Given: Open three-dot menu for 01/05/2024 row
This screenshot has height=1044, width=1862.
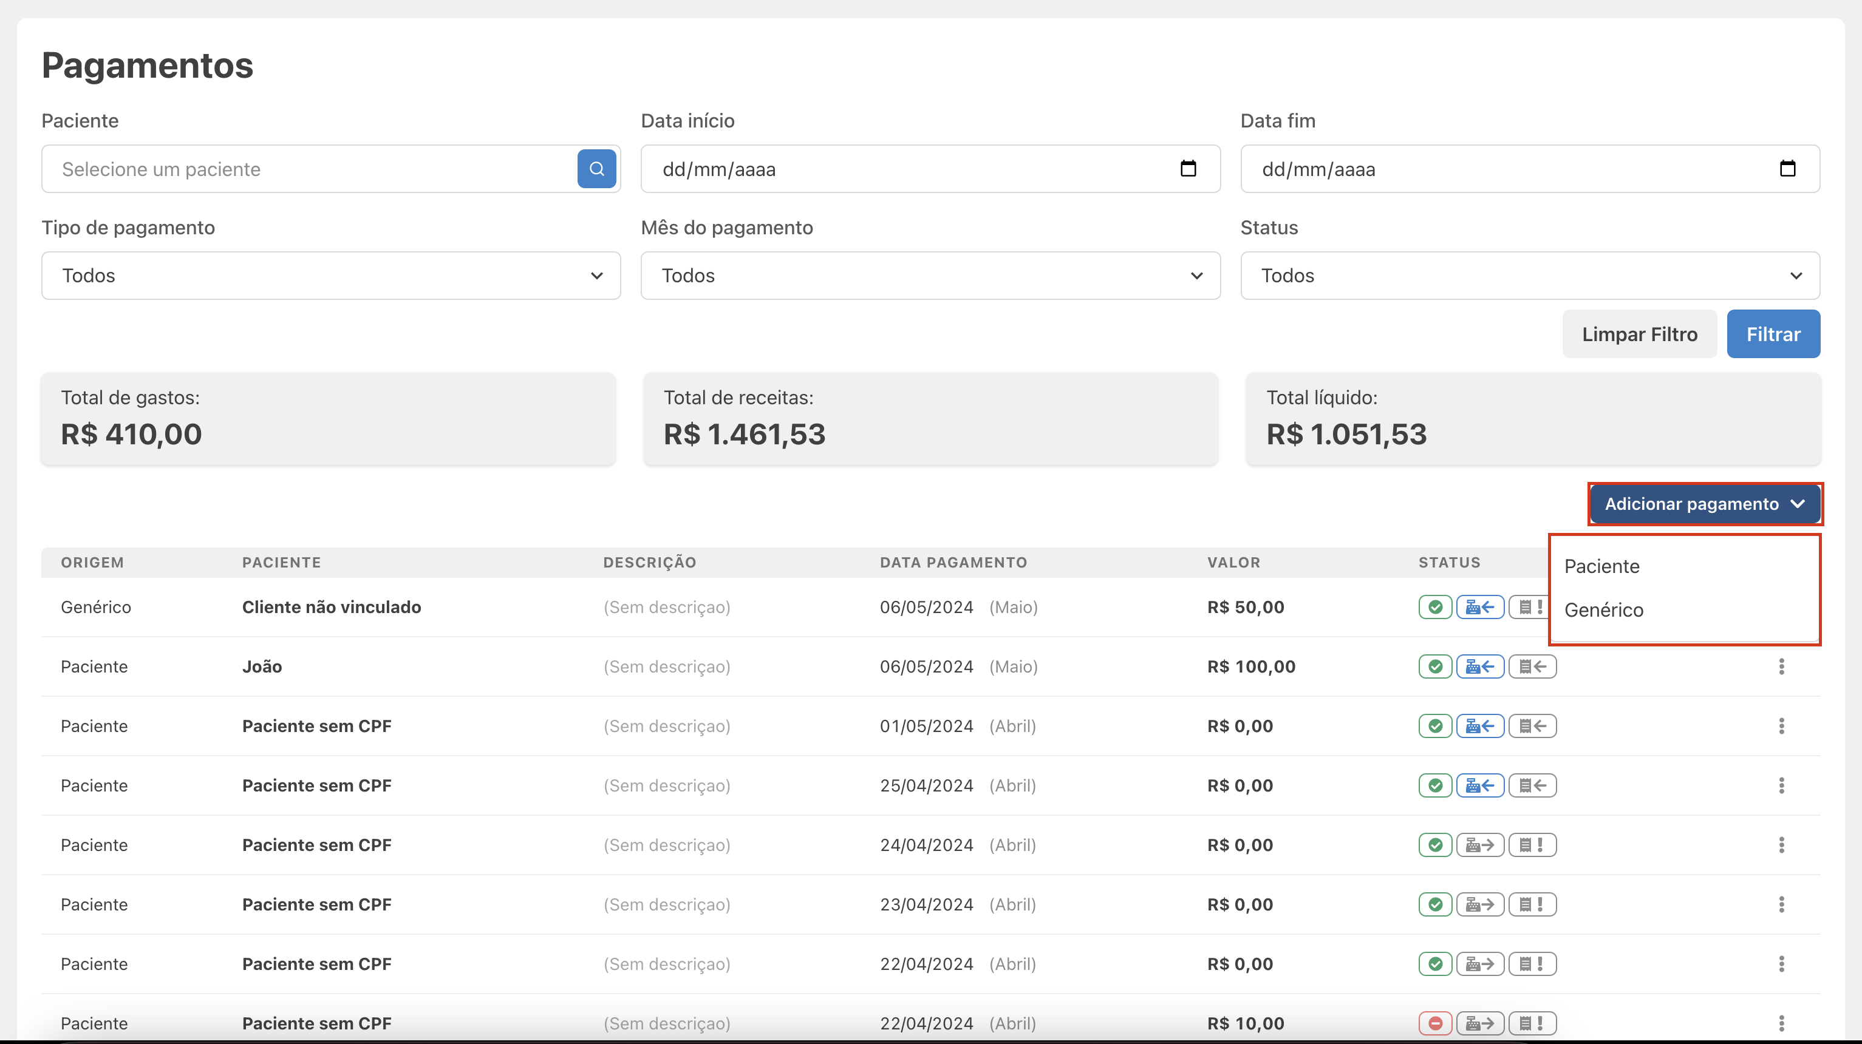Looking at the screenshot, I should click(x=1782, y=726).
